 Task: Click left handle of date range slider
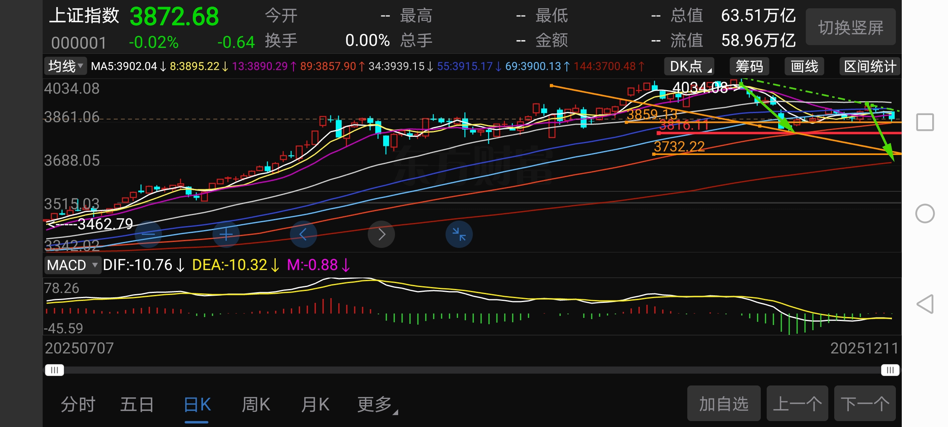click(x=55, y=370)
